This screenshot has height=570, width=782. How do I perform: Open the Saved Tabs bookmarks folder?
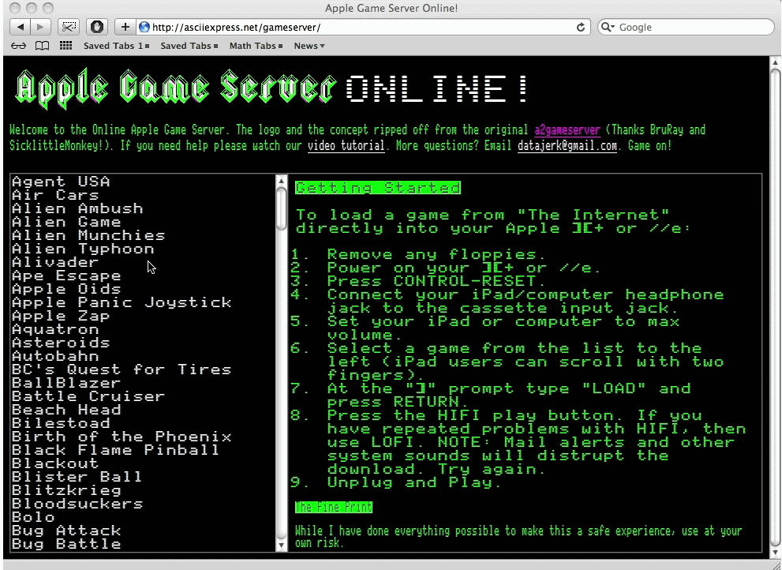(189, 46)
